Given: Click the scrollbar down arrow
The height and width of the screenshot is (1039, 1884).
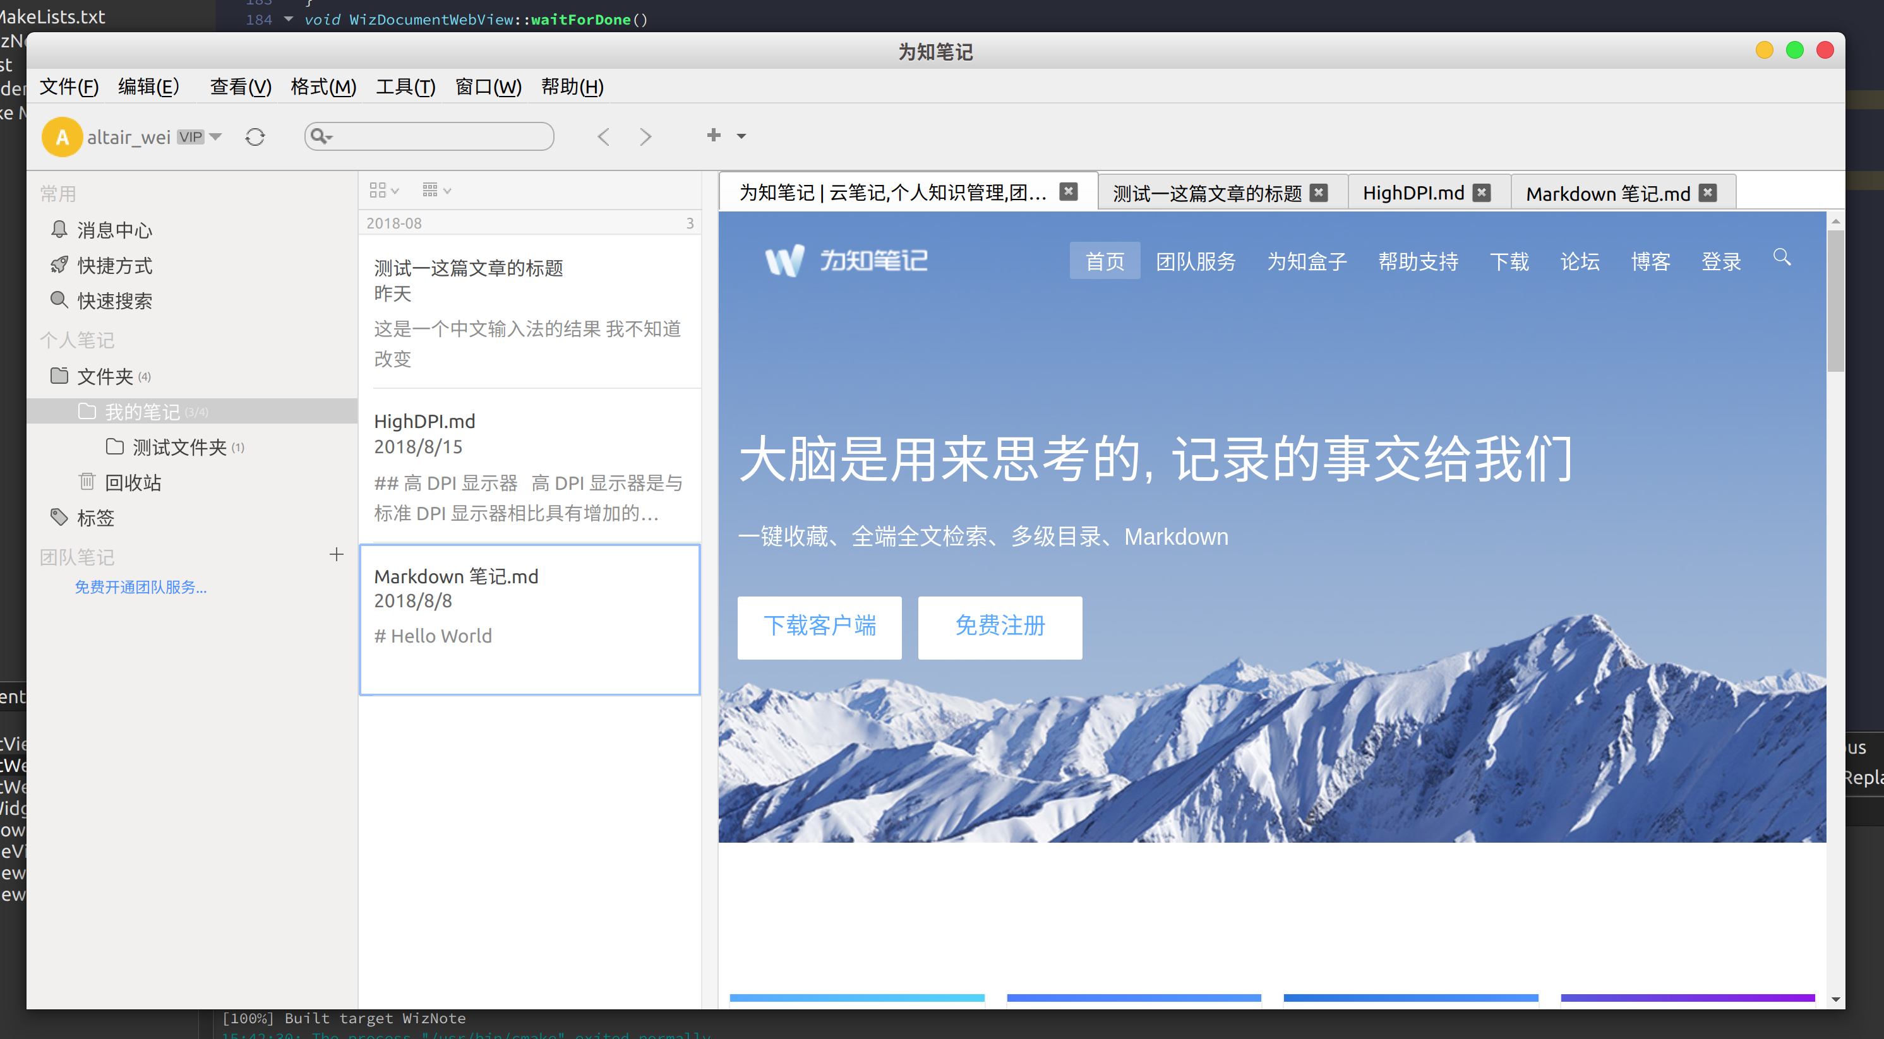Looking at the screenshot, I should pyautogui.click(x=1835, y=999).
